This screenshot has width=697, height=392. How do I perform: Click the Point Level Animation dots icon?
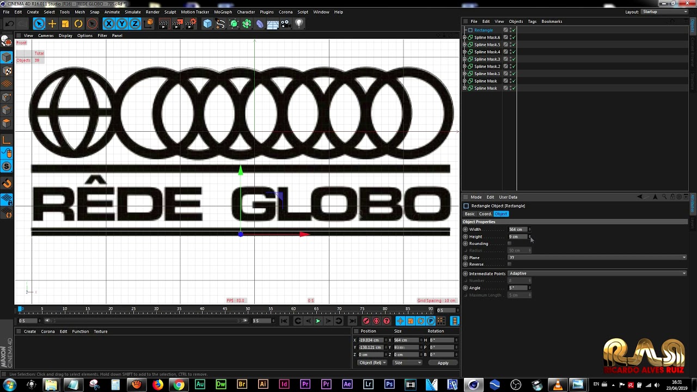[441, 321]
